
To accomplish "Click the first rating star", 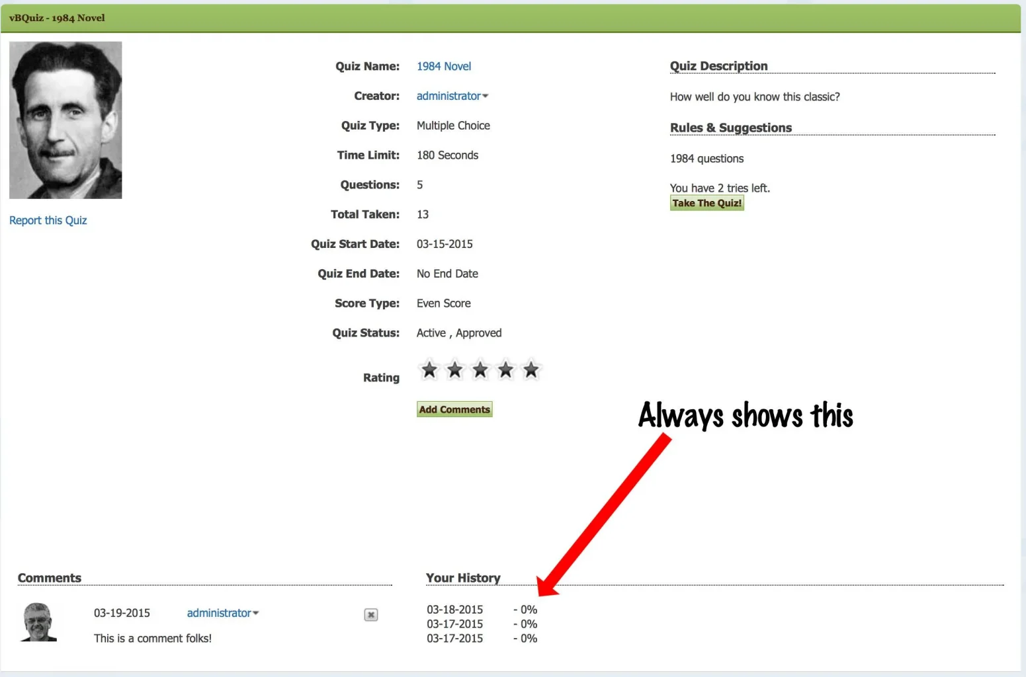I will [x=429, y=370].
